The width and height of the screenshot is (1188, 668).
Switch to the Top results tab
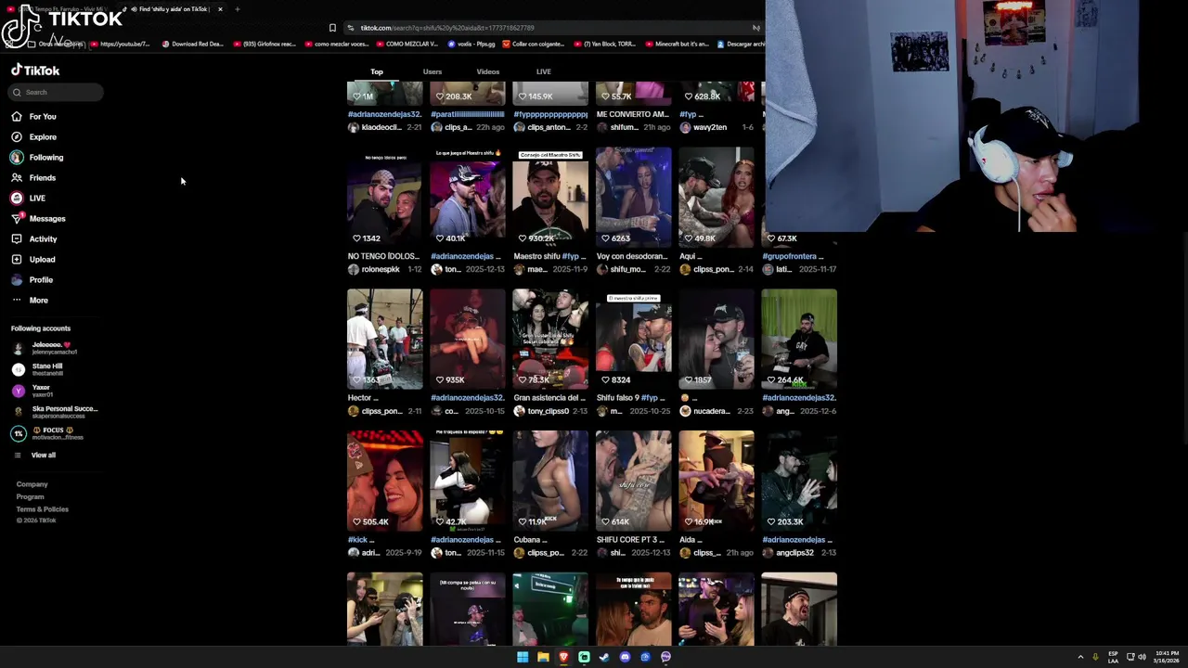(377, 71)
